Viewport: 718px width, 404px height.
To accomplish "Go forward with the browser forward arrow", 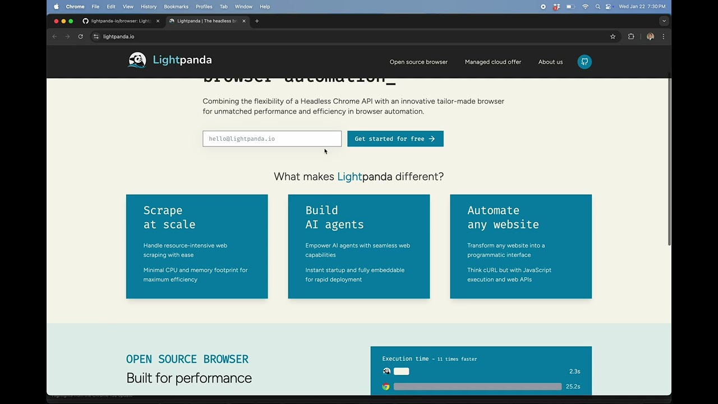I will pos(67,36).
